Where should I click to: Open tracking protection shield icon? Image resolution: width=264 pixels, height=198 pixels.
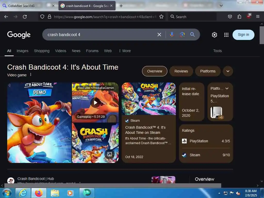[42, 17]
